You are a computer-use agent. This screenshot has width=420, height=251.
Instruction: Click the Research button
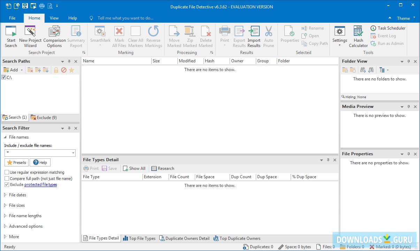(163, 168)
